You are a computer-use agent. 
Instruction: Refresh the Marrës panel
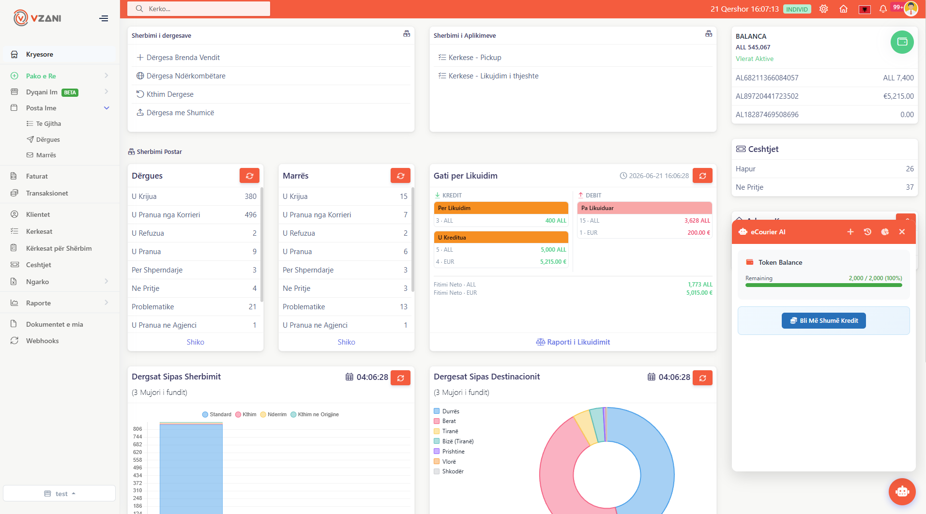pyautogui.click(x=400, y=176)
